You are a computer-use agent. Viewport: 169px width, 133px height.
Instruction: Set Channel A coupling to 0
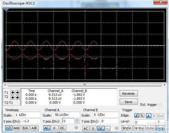click(54, 128)
